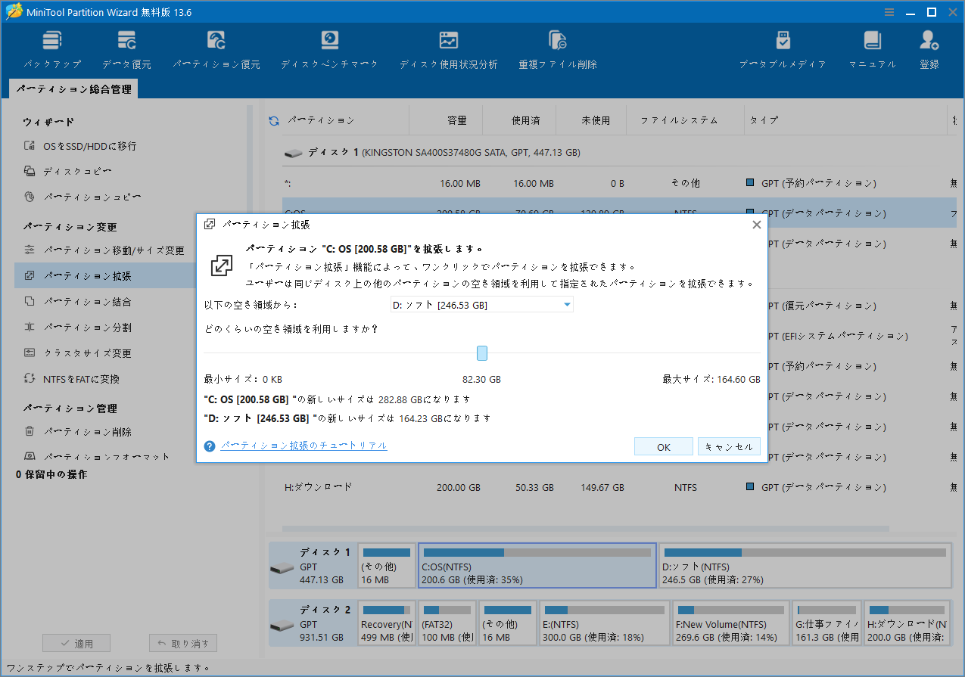Select ディスク 2 in the disk map
This screenshot has height=677, width=965.
tap(313, 623)
